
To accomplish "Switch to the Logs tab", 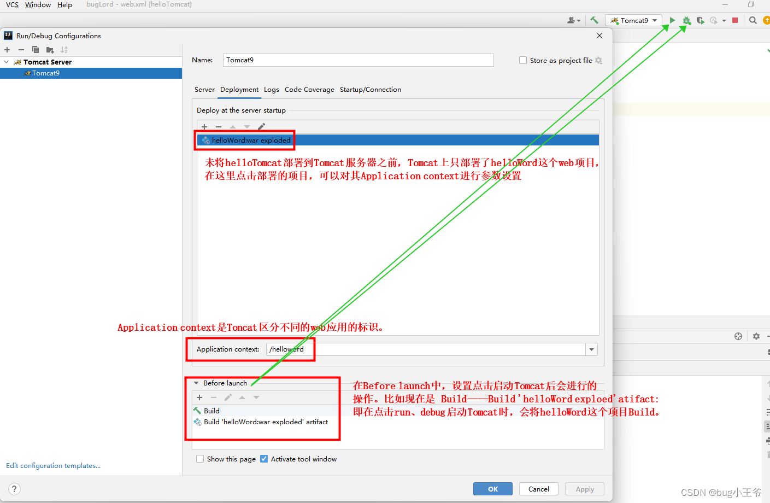I will (271, 90).
